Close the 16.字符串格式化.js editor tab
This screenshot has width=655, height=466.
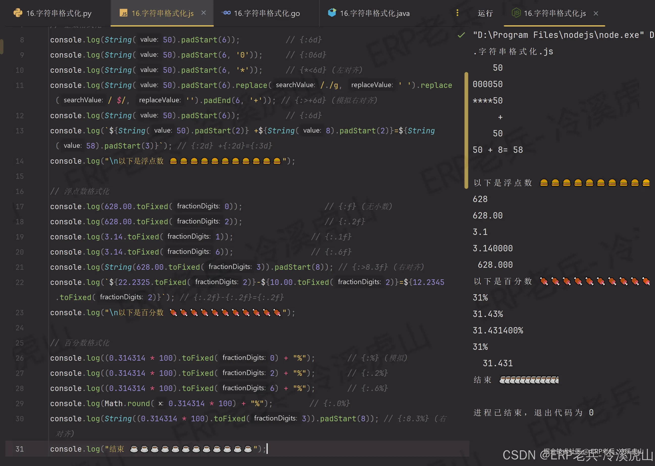pos(203,13)
